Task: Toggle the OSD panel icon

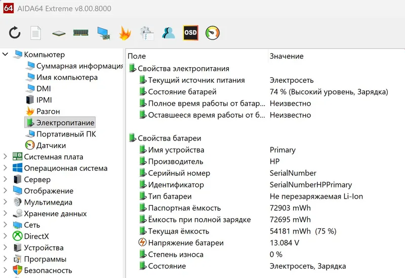Action: 191,33
